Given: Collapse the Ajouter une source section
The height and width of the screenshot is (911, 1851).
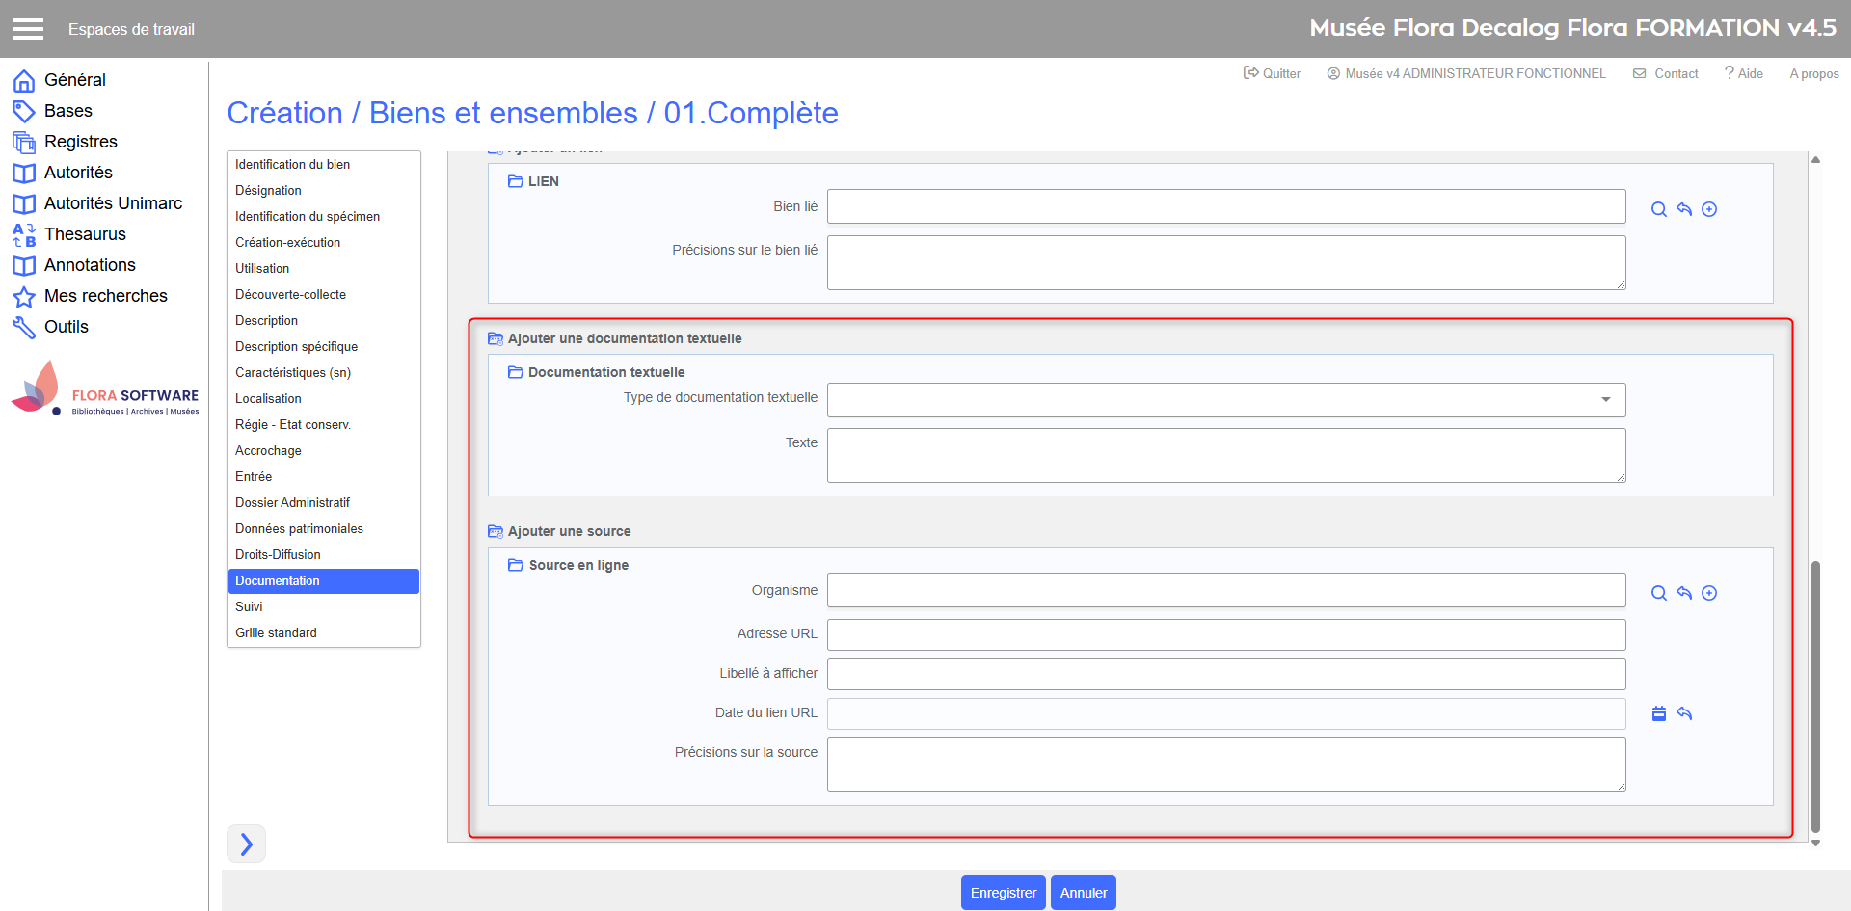Looking at the screenshot, I should [496, 531].
